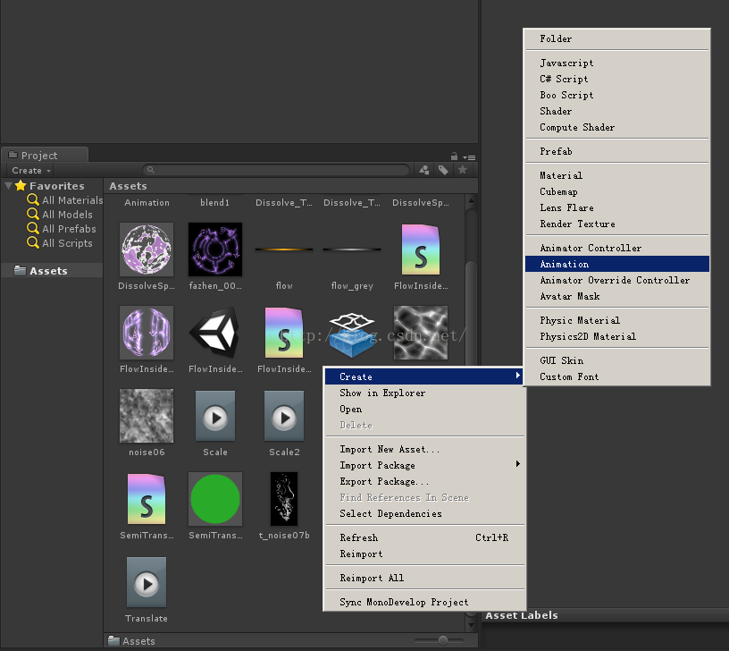Expand the Create submenu in context menu
729x651 pixels.
(x=424, y=376)
